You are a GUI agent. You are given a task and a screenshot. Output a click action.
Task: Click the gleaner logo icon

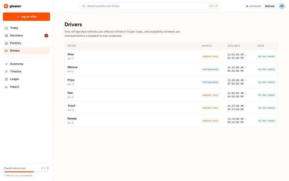(x=6, y=6)
